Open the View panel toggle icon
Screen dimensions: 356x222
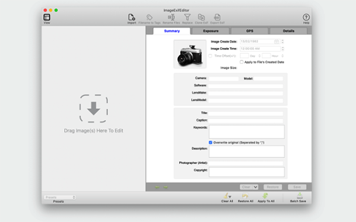click(47, 17)
